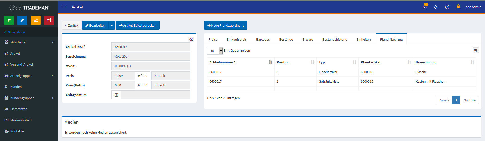This screenshot has width=485, height=141.
Task: Expand the Mitarbeiter sidebar submenu
Action: (x=29, y=42)
